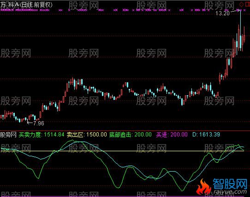The image size is (250, 197).
Task: Click the tall cyan candle at 13.20 peak
Action: [240, 31]
